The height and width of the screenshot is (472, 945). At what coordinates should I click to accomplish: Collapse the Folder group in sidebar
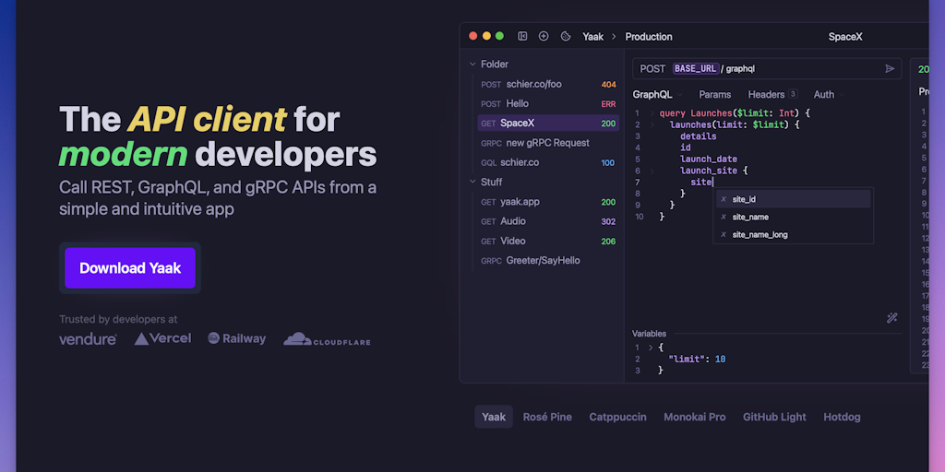point(472,64)
